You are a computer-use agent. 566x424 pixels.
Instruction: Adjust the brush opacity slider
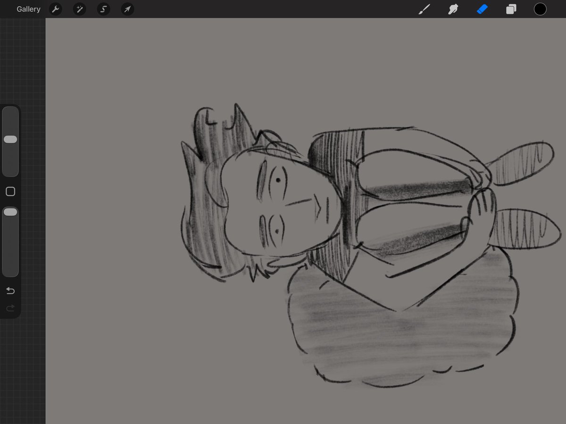[x=10, y=241]
